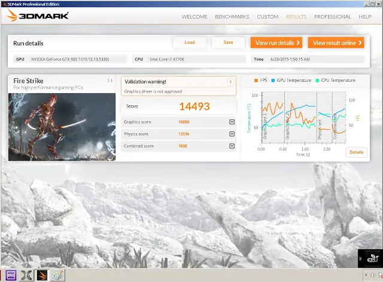Click View run details button
Image resolution: width=383 pixels, height=282 pixels.
[276, 42]
